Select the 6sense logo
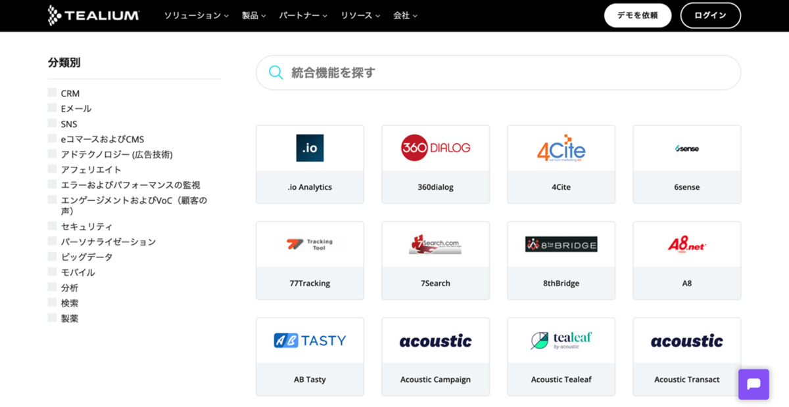This screenshot has width=789, height=407. [x=686, y=148]
